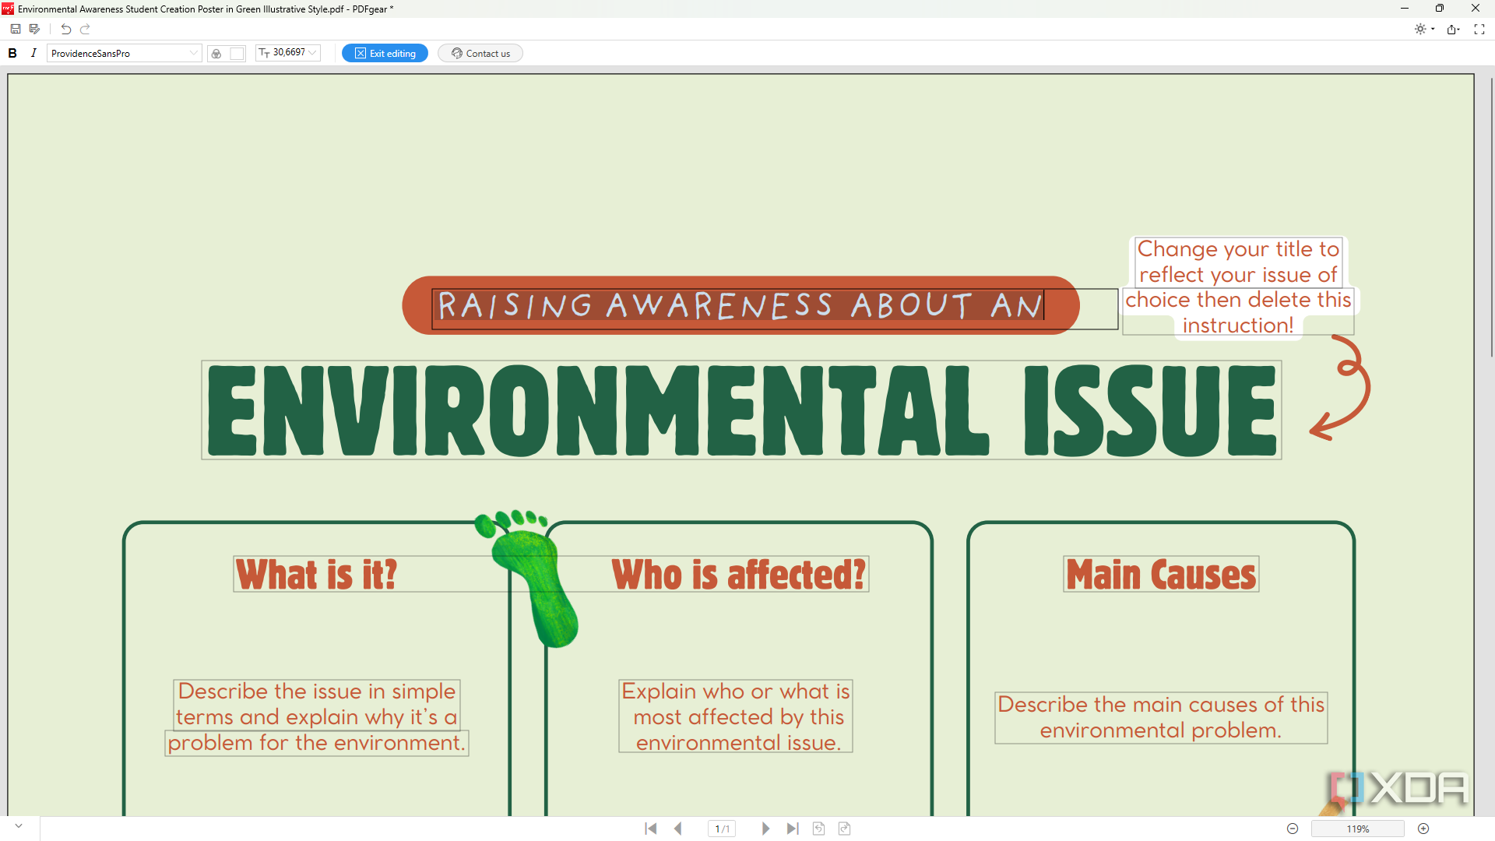Viewport: 1495px width, 841px height.
Task: Go forward to next view
Action: 844,829
